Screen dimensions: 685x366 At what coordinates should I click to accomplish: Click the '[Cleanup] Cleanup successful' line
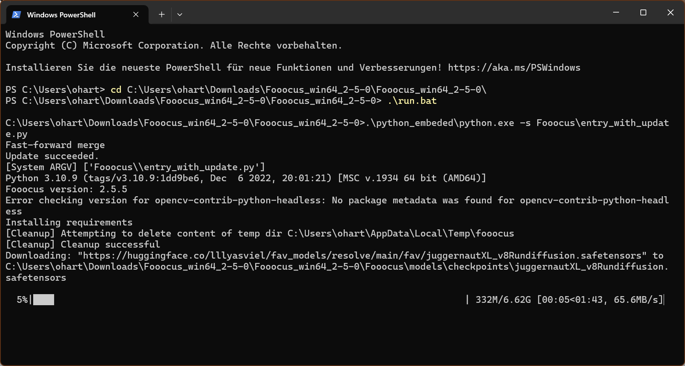click(83, 244)
